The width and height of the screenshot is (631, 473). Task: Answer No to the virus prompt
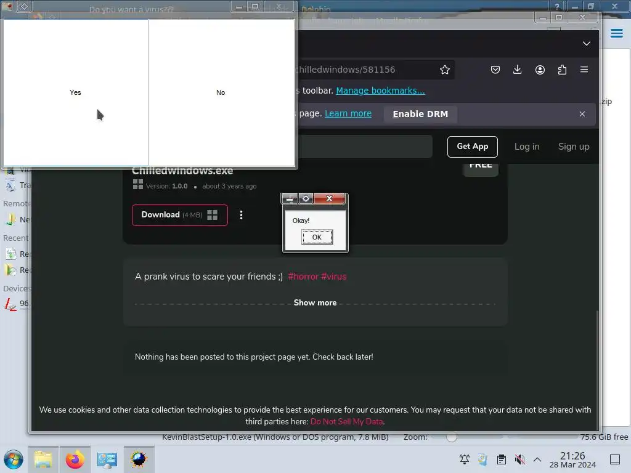coord(221,92)
